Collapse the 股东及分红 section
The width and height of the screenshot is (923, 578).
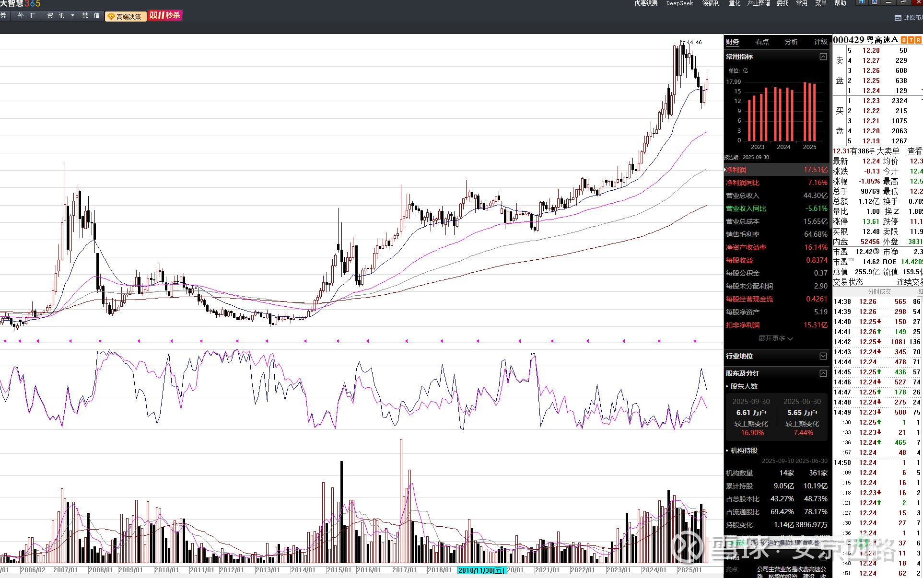point(823,373)
